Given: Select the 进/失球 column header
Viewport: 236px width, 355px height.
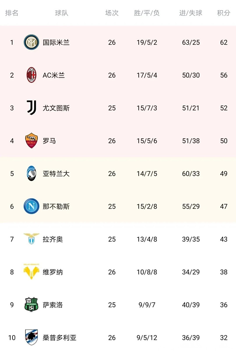Looking at the screenshot, I should [x=191, y=13].
